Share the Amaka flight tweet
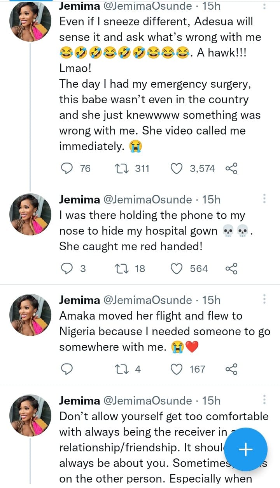The width and height of the screenshot is (280, 488). (x=231, y=369)
